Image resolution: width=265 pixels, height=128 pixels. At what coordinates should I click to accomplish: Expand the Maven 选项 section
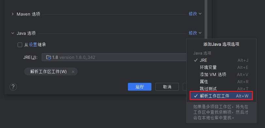click(12, 14)
